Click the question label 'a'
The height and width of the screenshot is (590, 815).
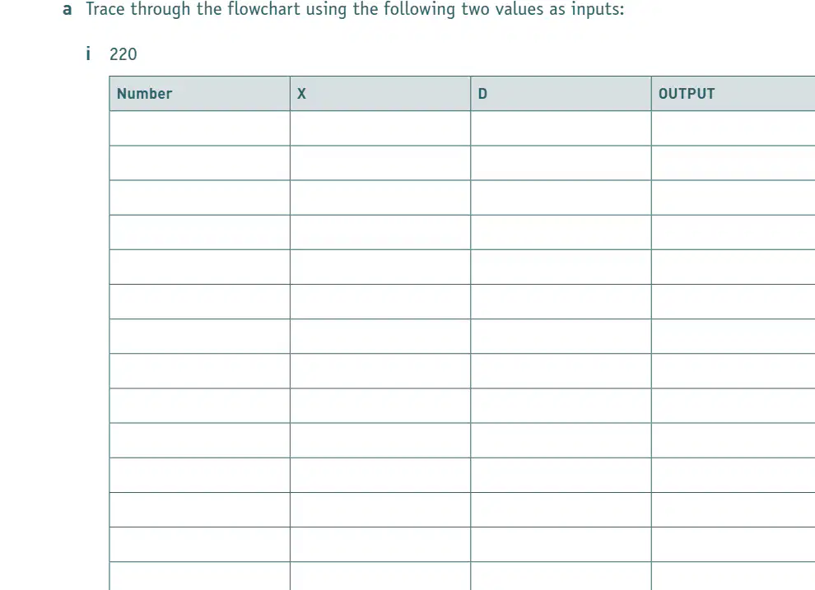pyautogui.click(x=67, y=9)
